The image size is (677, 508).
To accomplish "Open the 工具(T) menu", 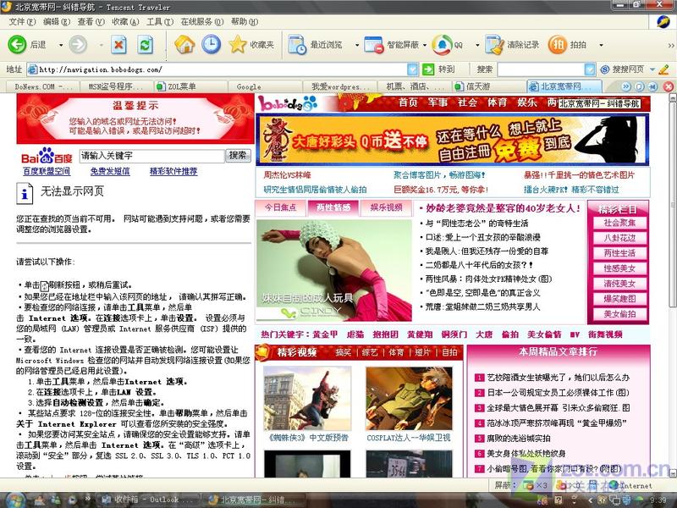I will click(160, 22).
